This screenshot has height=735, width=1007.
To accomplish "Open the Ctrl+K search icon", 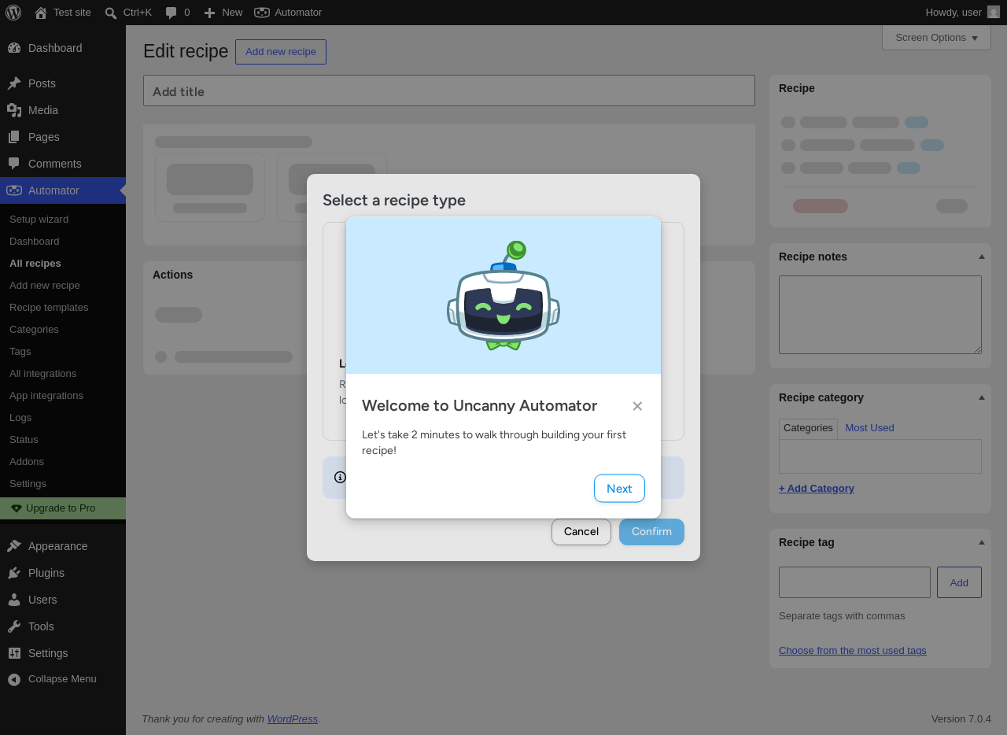I will 111,13.
